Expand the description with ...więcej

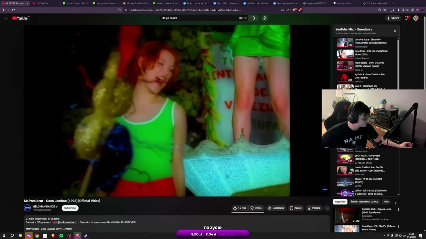pos(68,229)
